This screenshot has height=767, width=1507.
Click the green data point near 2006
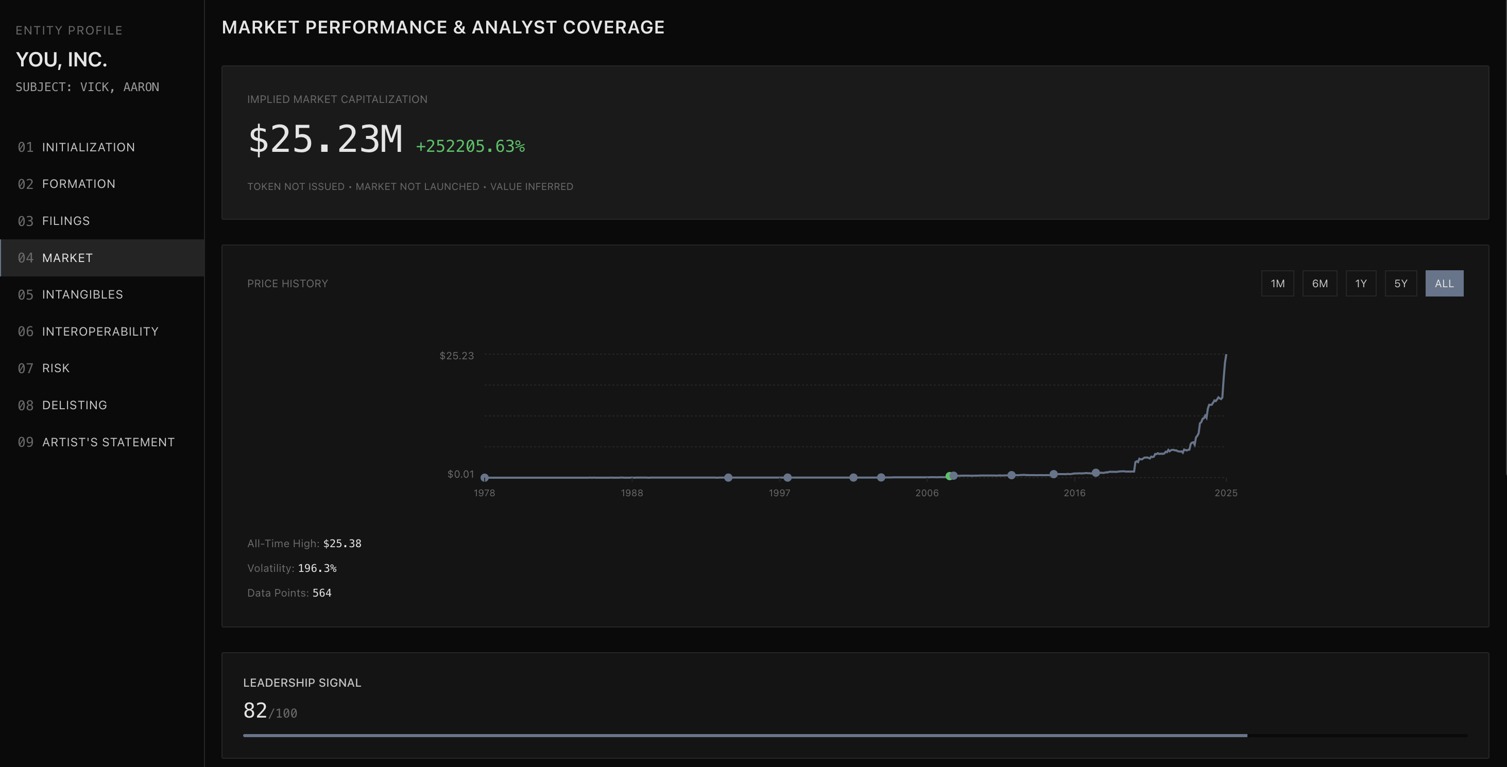950,476
